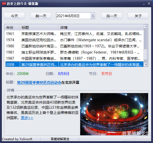Viewport: 153px width, 143px height.
Task: Click the 标题 column header
Action: (x=39, y=28)
